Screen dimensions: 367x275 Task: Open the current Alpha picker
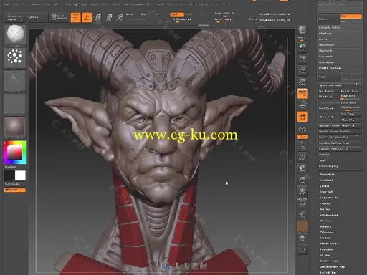tap(15, 80)
